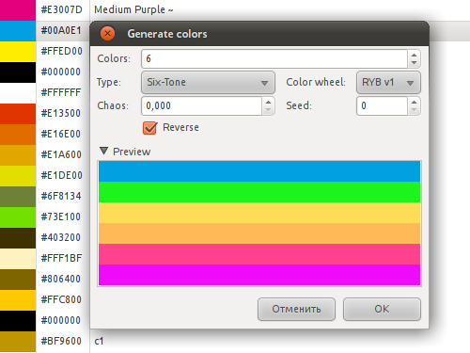Click the Seed value field
This screenshot has height=353, width=470.
pos(383,105)
